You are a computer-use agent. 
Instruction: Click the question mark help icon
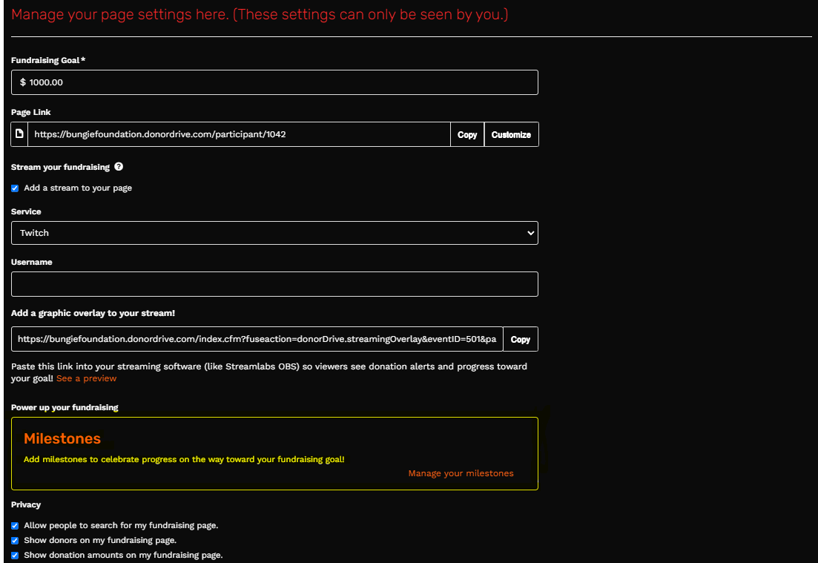(x=119, y=167)
